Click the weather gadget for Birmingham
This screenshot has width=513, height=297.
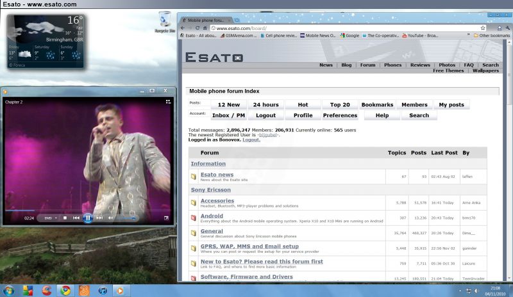(46, 41)
